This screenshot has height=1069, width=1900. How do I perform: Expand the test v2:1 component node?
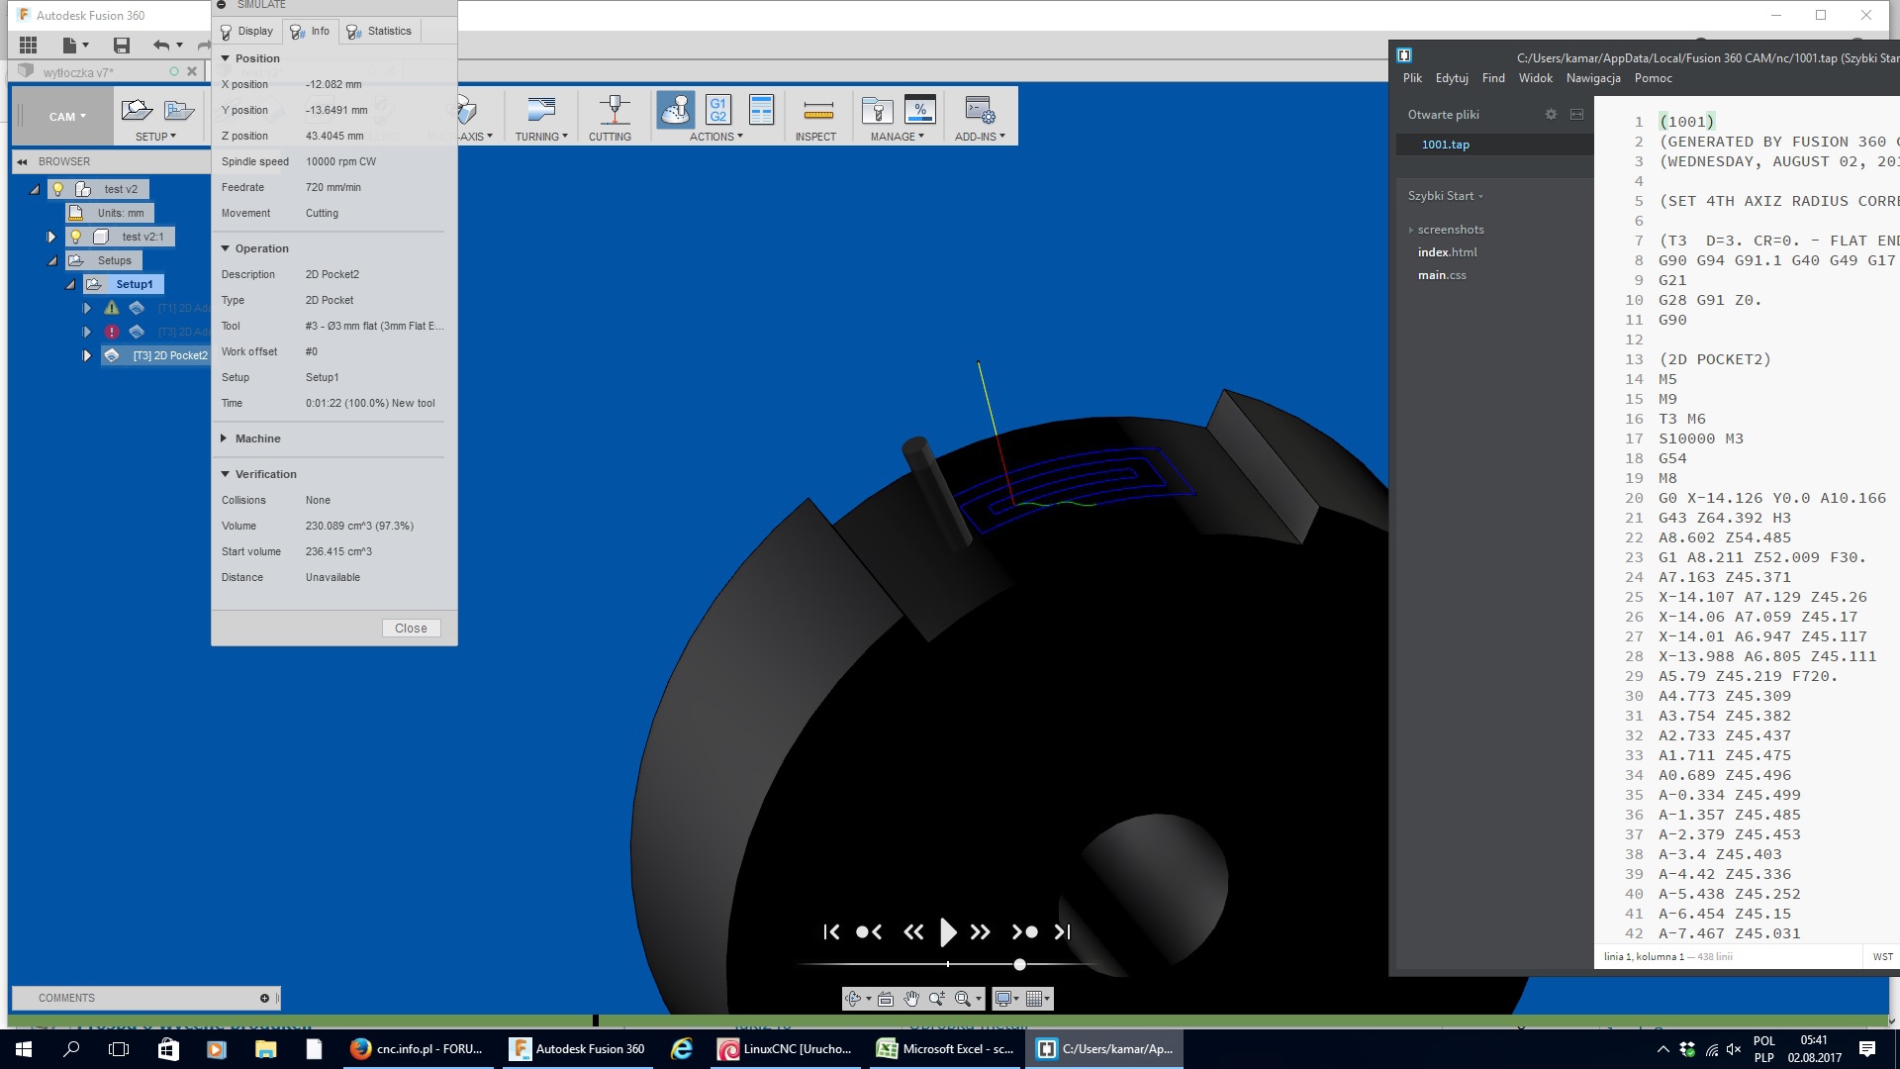click(x=51, y=237)
